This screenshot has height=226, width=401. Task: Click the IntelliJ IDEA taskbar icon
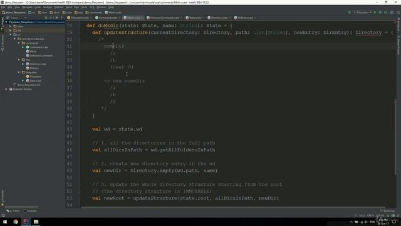26,222
